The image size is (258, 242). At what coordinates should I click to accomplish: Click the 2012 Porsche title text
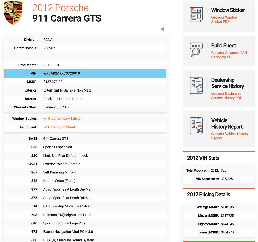pos(60,8)
